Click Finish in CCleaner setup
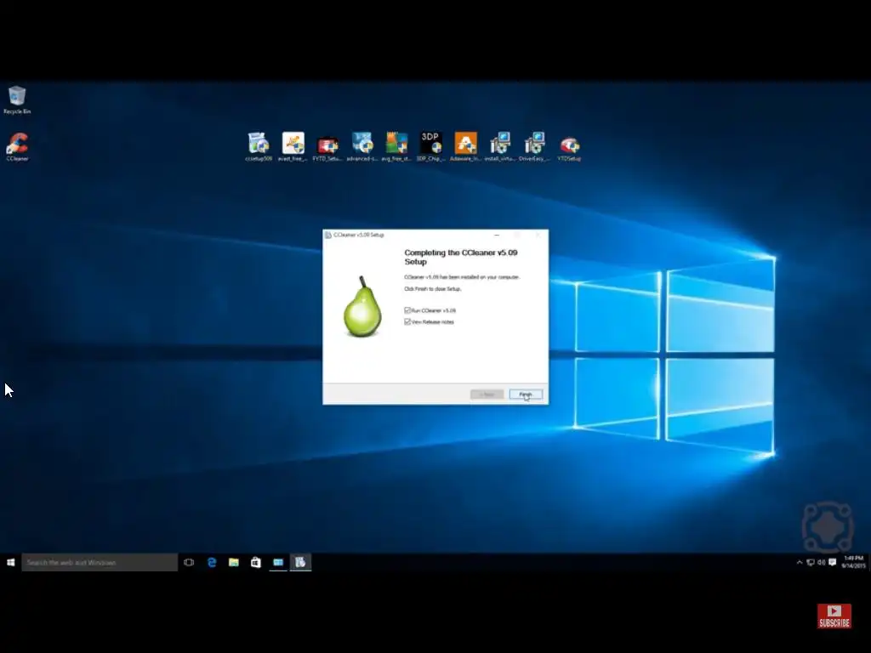Viewport: 871px width, 653px height. [526, 395]
